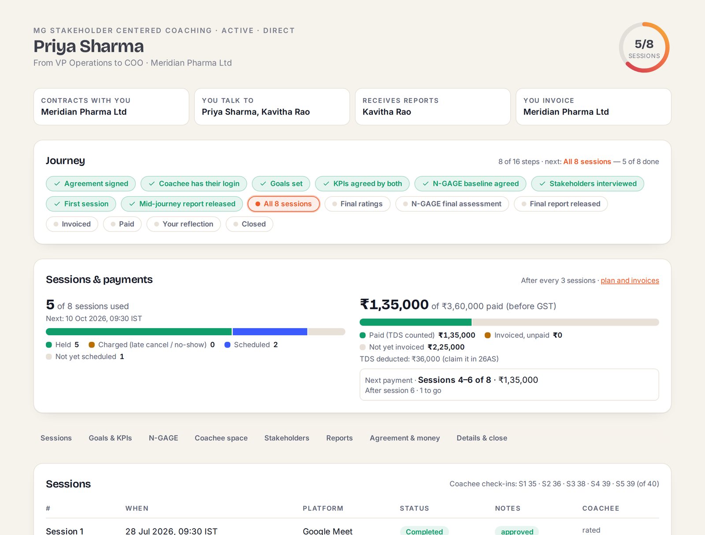Click Session 1 approved notes badge
The image size is (705, 535).
pyautogui.click(x=517, y=531)
